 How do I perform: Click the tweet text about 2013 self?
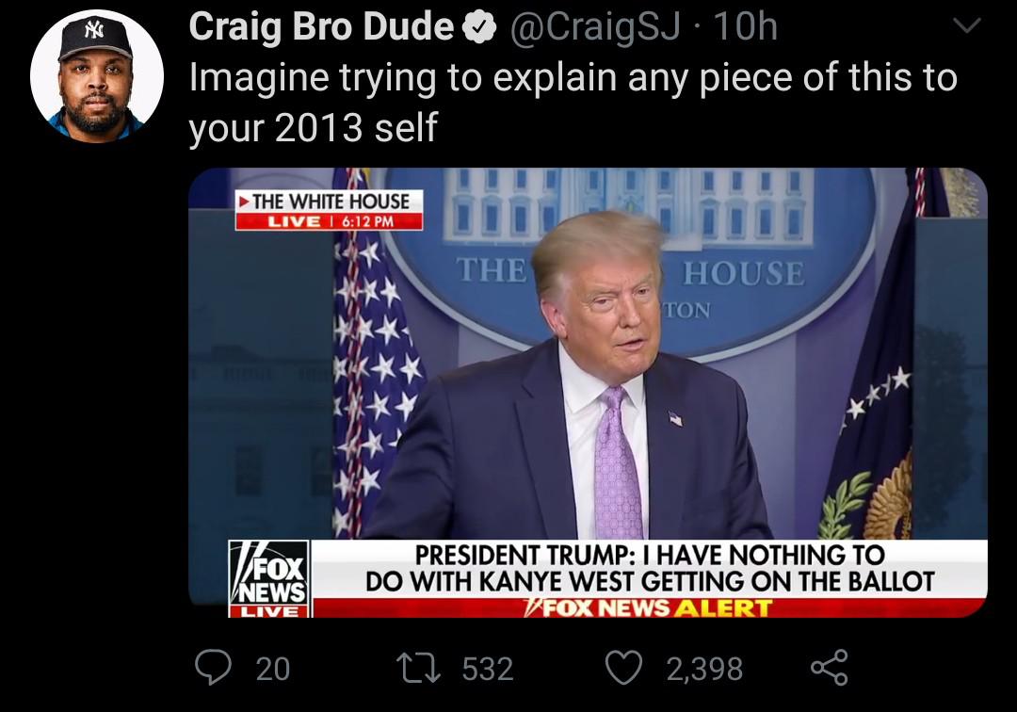point(573,102)
